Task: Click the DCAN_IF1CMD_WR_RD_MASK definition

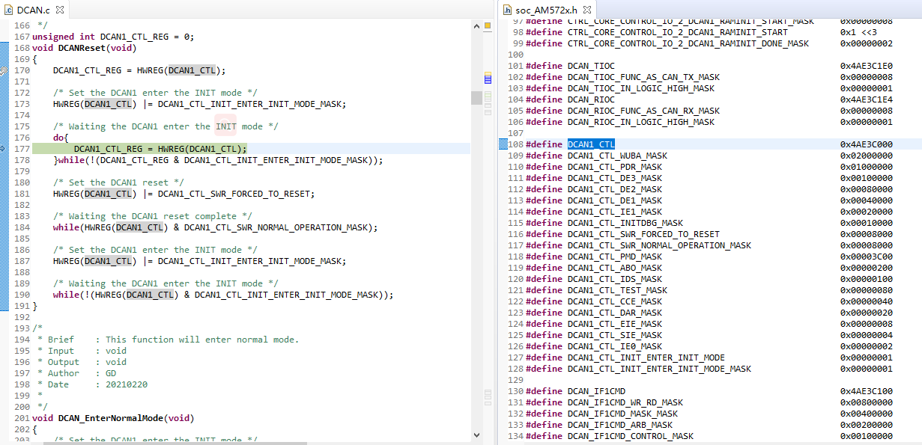Action: (625, 402)
